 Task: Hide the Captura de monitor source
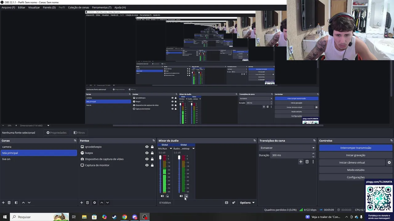point(147,165)
